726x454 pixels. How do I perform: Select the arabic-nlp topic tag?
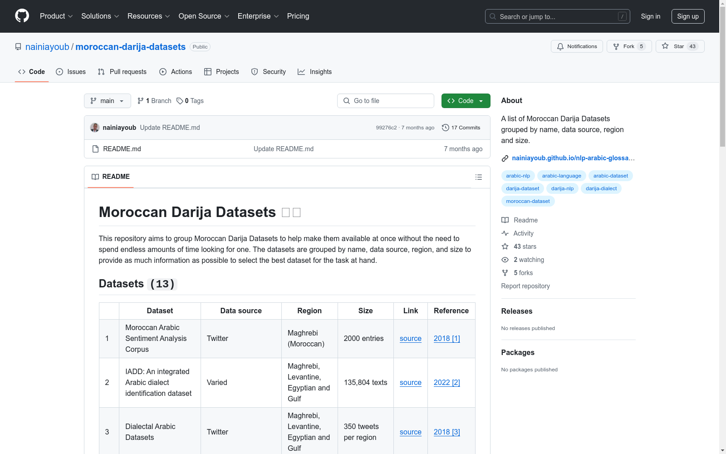pos(518,176)
